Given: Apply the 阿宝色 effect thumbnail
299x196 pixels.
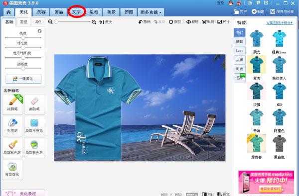Looking at the screenshot, I should pos(279,117).
